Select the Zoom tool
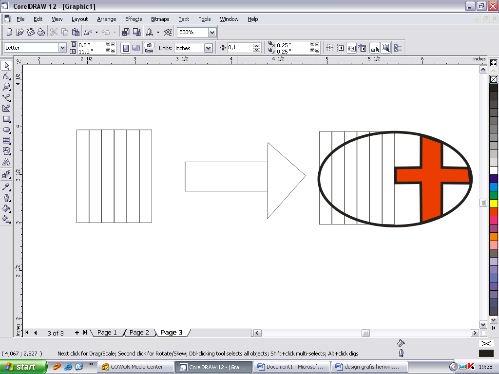This screenshot has height=374, width=499. pos(6,87)
